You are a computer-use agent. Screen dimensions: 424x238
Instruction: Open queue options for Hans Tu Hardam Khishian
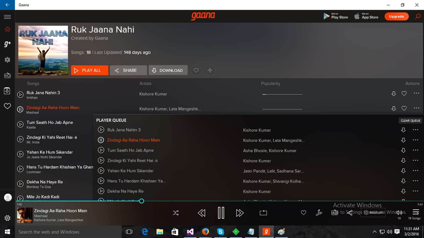tap(415, 181)
